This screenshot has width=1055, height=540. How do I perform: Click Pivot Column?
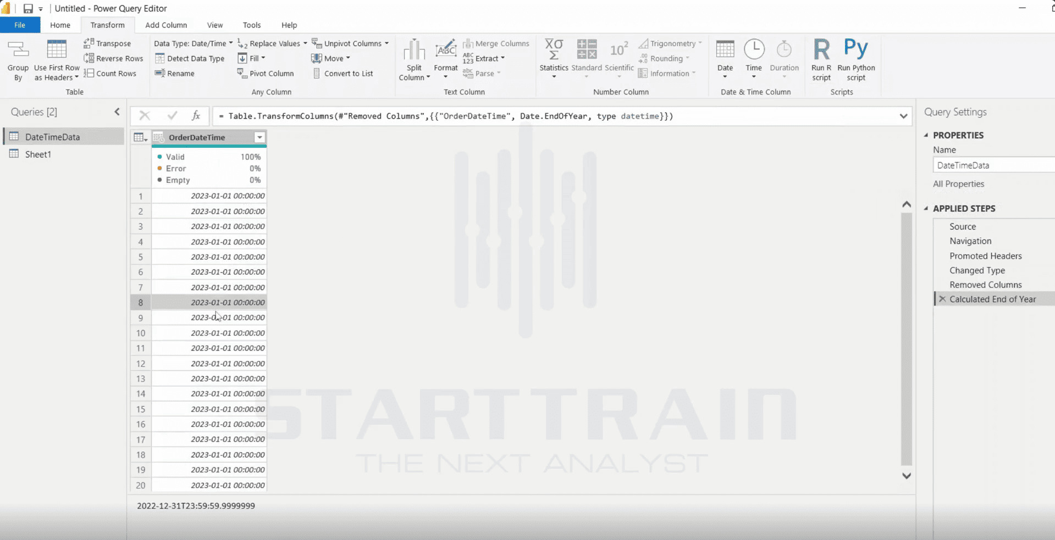(x=266, y=73)
